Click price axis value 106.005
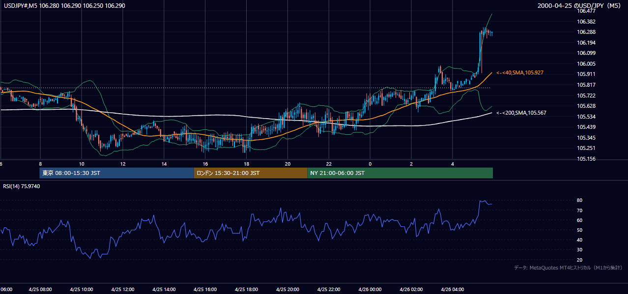The height and width of the screenshot is (294, 628). 586,64
